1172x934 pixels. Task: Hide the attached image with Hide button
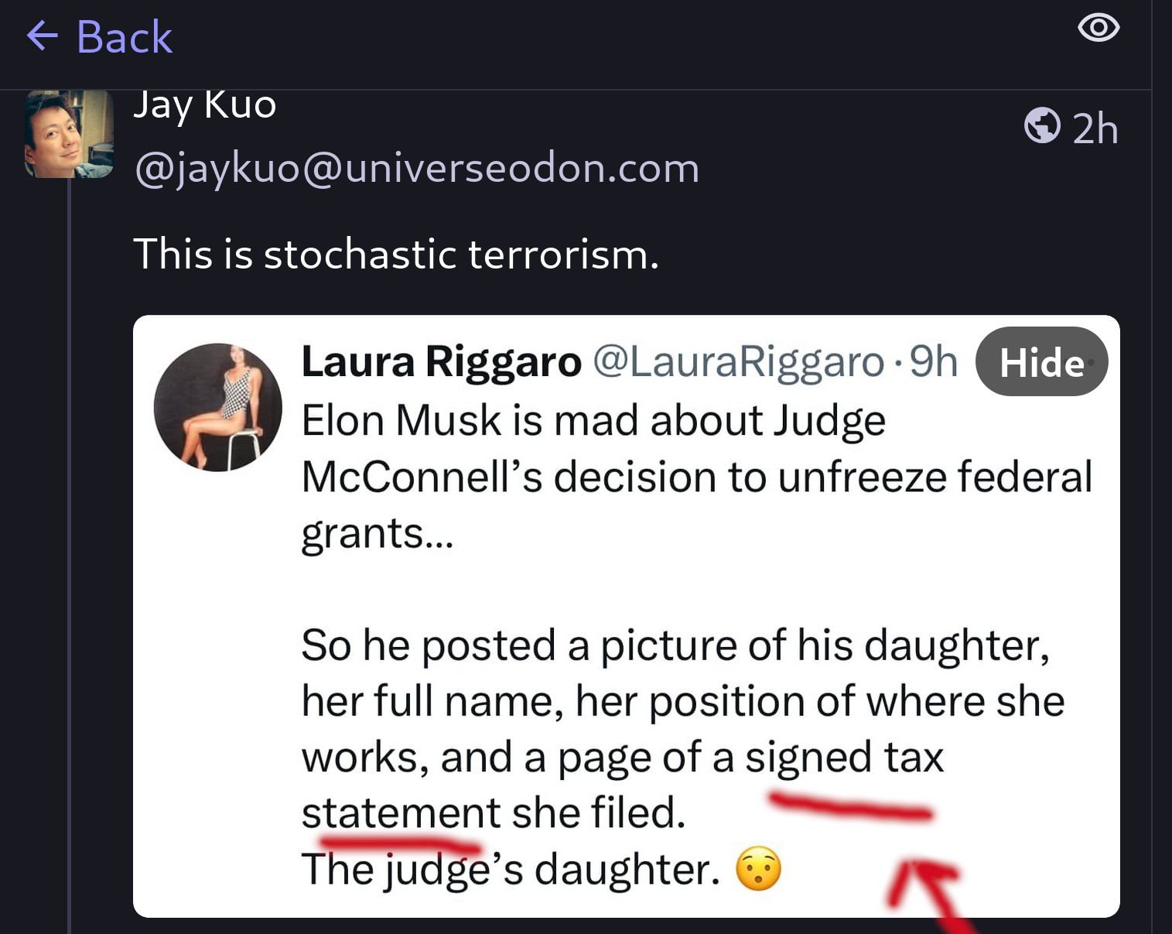point(1041,362)
